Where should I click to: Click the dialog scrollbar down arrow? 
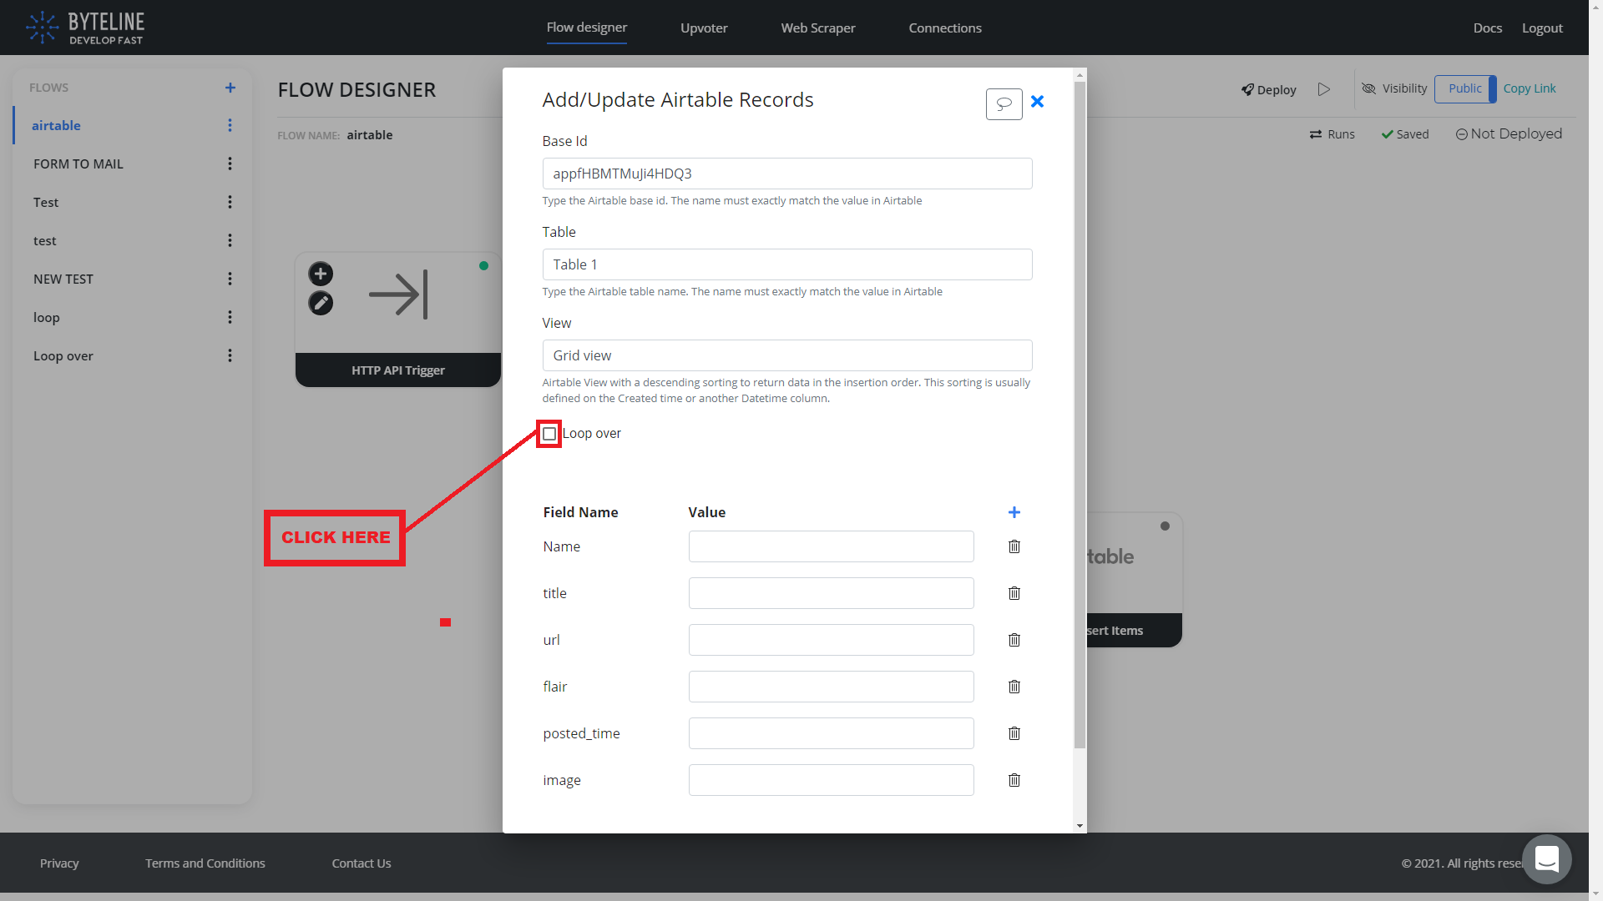1080,826
